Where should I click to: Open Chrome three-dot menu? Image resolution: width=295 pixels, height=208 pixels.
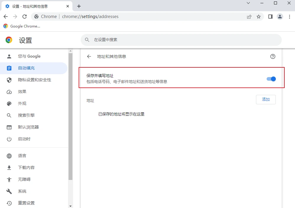coord(289,17)
